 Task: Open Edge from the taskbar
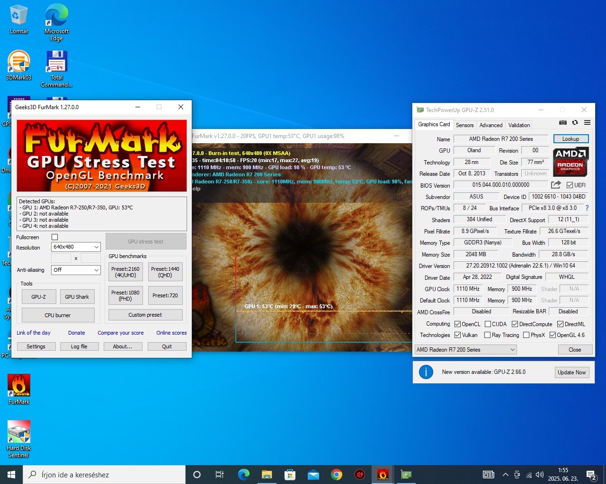(x=243, y=475)
